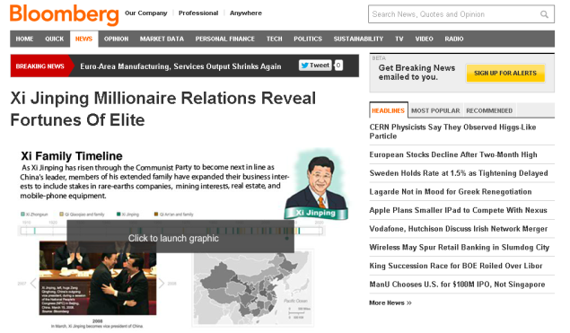Click the Tweet button with bird icon
This screenshot has height=333, width=570.
click(x=315, y=66)
